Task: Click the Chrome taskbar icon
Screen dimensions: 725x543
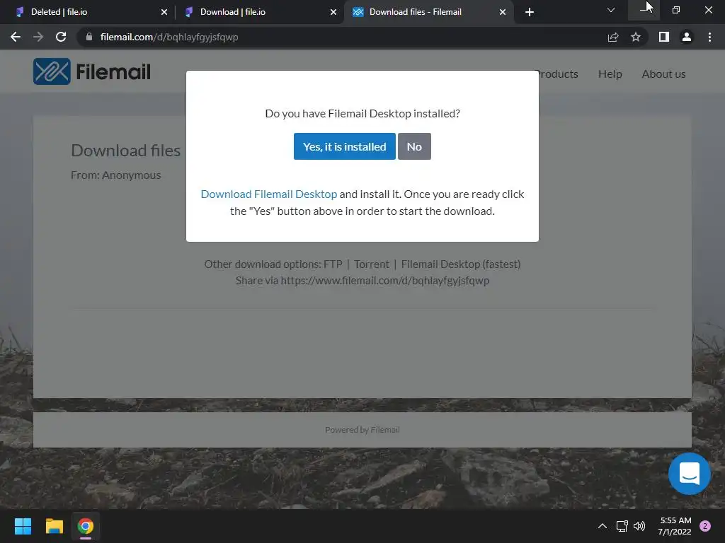Action: (86, 526)
